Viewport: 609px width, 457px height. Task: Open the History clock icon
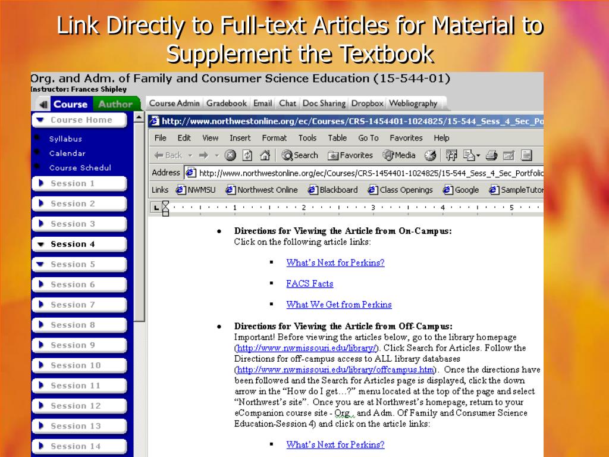coord(430,155)
